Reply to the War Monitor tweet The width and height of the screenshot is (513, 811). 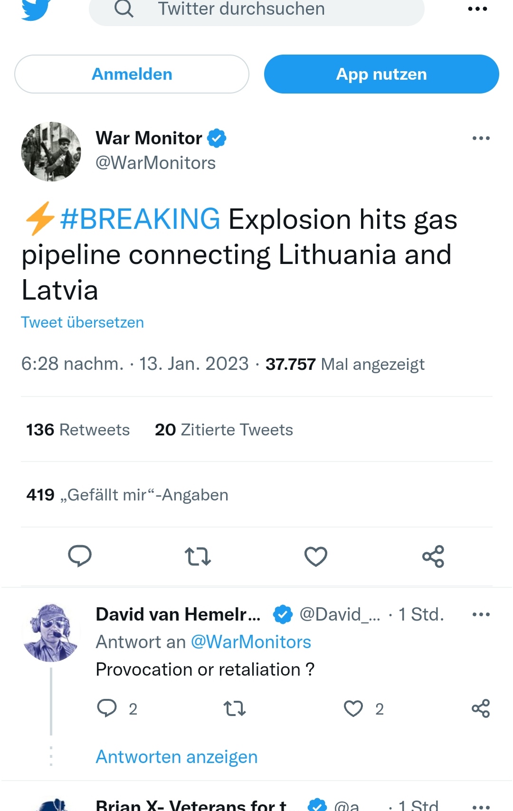click(80, 556)
